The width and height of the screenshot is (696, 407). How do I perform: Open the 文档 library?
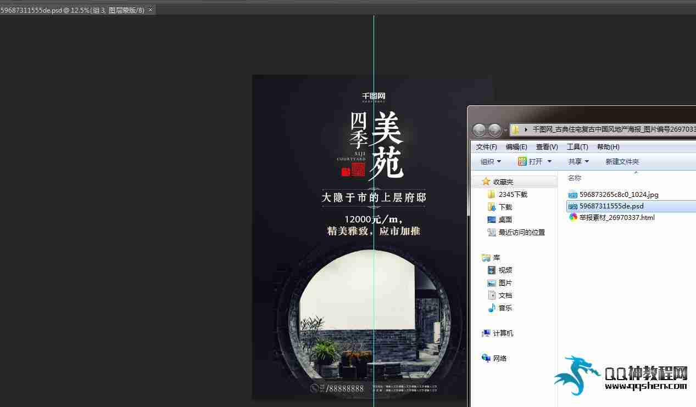(505, 295)
